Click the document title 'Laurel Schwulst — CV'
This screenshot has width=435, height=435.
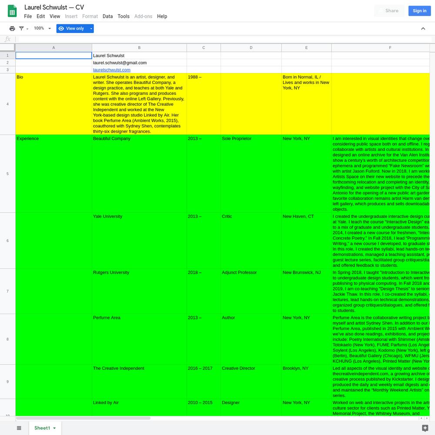pos(54,7)
